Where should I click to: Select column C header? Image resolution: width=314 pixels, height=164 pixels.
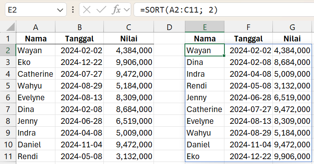click(129, 27)
